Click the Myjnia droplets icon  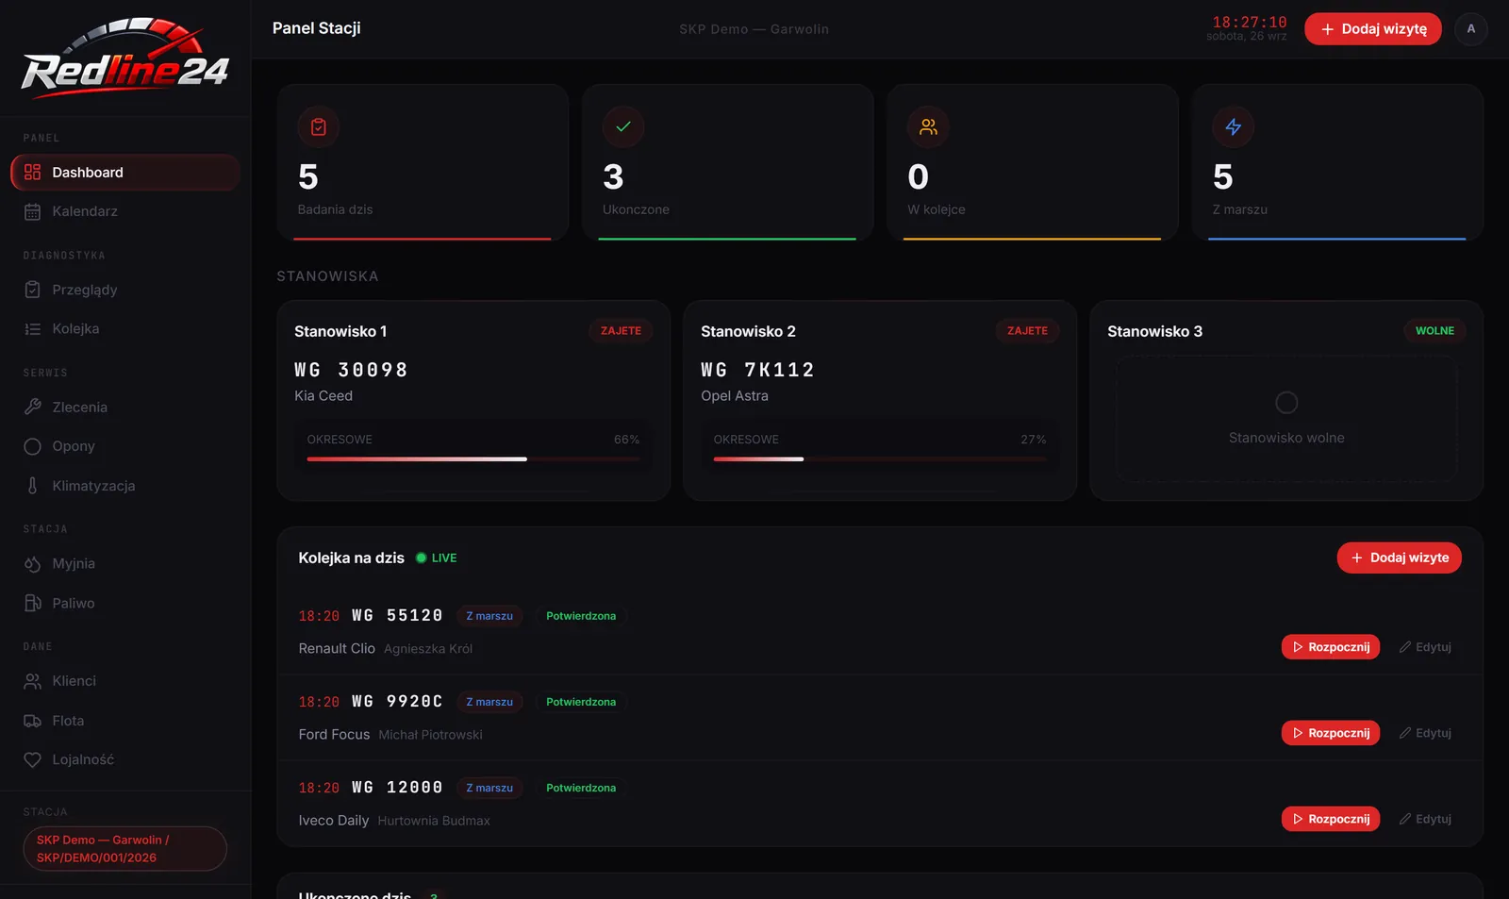(33, 564)
